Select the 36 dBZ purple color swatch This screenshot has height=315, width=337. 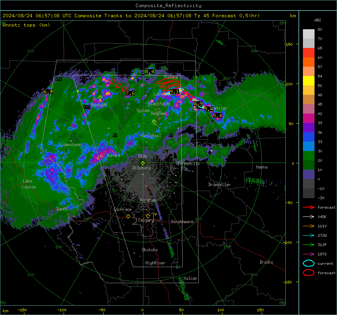point(309,127)
